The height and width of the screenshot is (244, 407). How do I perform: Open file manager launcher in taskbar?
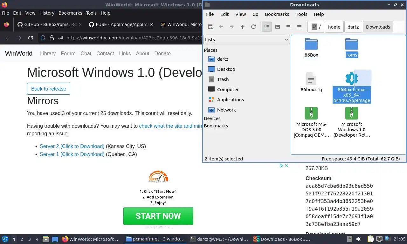coord(46,239)
